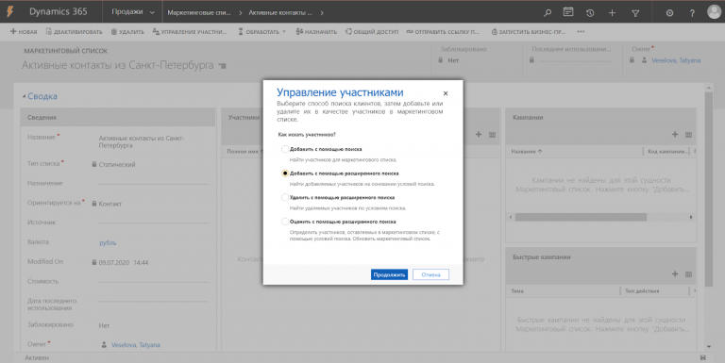Click the Отмена button
The height and width of the screenshot is (363, 725).
tap(430, 274)
